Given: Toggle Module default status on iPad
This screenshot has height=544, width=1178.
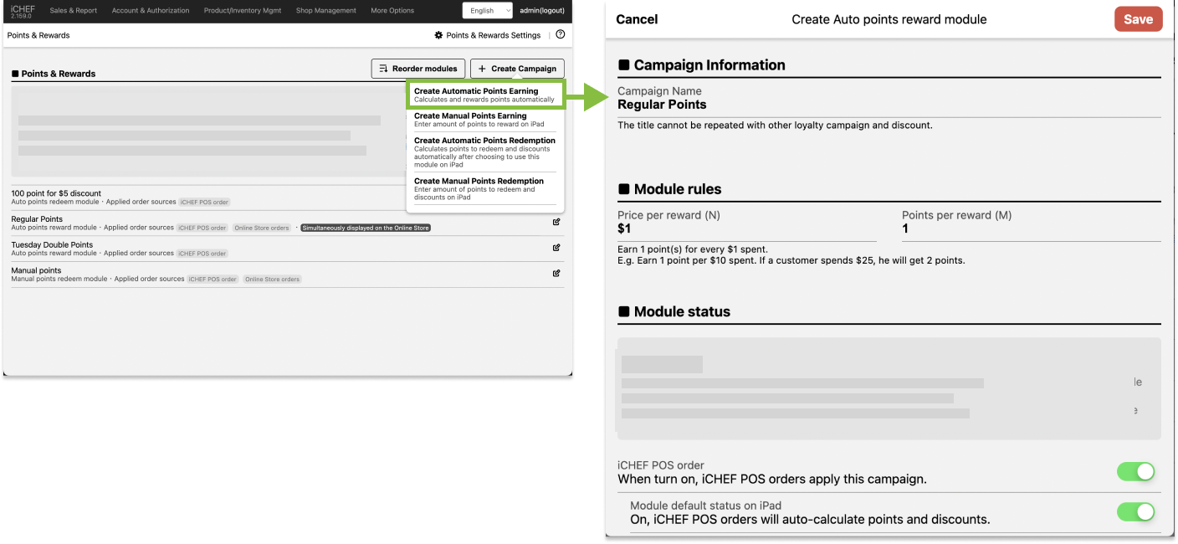Looking at the screenshot, I should point(1135,512).
